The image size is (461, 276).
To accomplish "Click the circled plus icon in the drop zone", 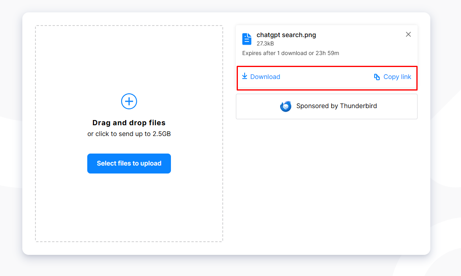I will [129, 101].
